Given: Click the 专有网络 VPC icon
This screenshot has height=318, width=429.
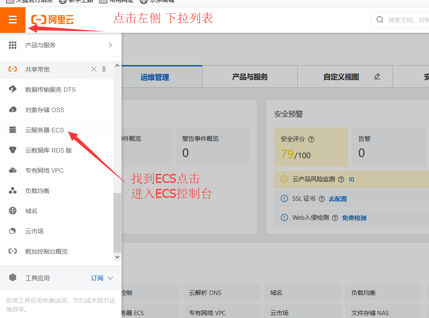Looking at the screenshot, I should click(x=13, y=170).
